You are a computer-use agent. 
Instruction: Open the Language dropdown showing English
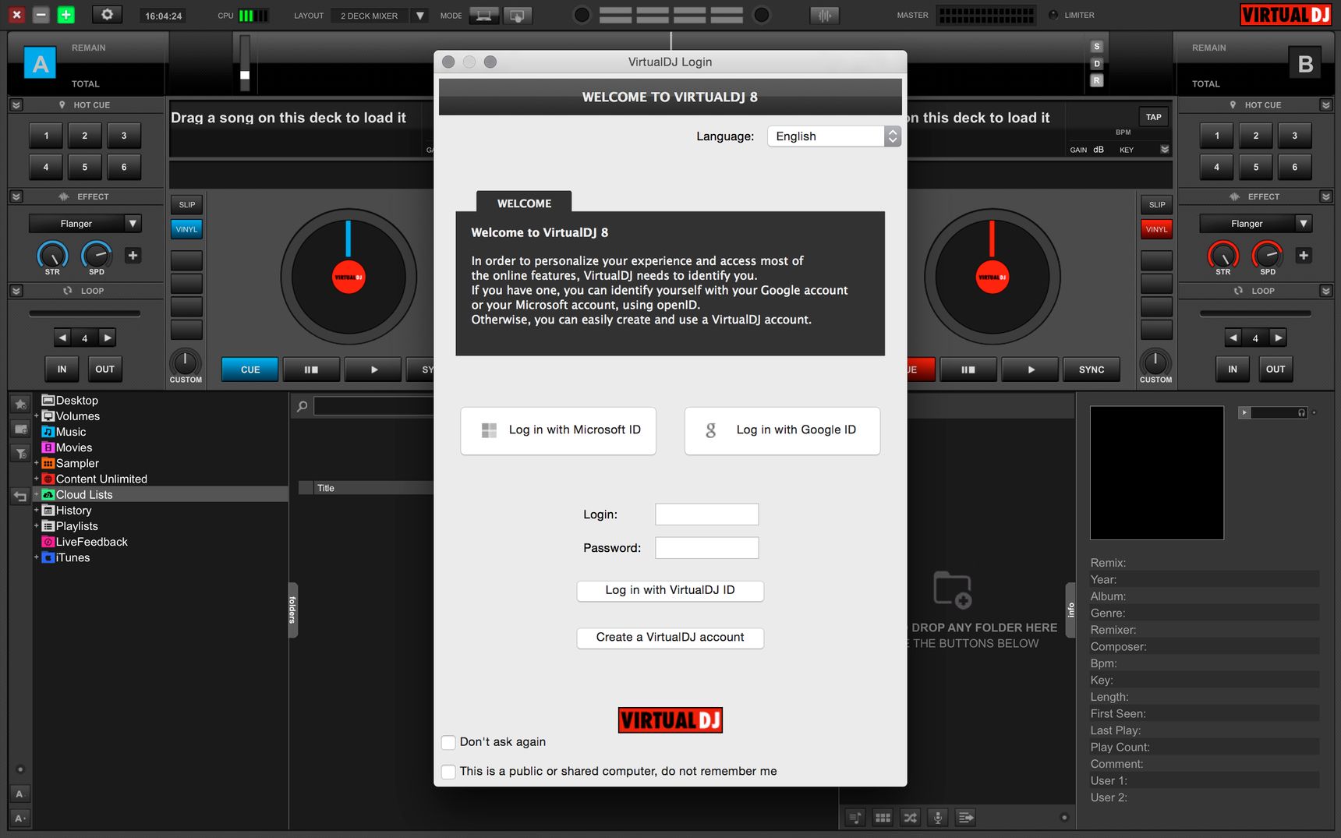pos(834,136)
